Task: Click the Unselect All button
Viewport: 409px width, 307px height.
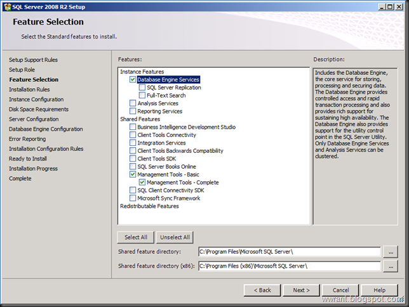Action: [175, 237]
